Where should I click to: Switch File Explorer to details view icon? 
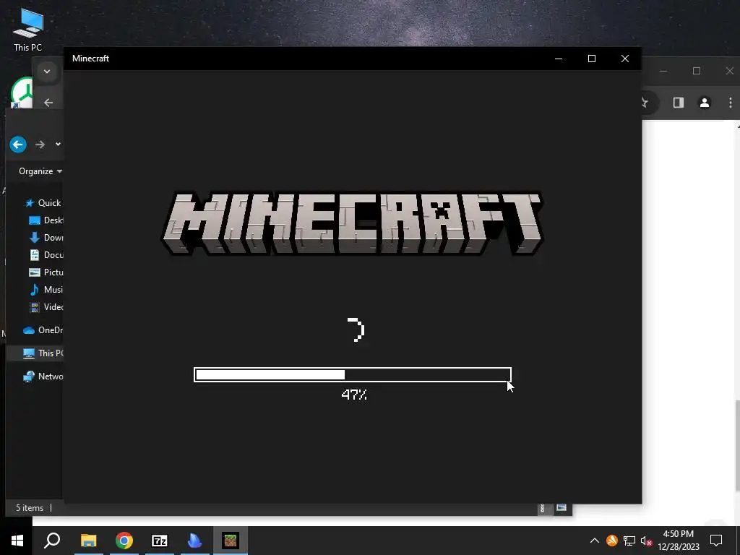(x=543, y=508)
